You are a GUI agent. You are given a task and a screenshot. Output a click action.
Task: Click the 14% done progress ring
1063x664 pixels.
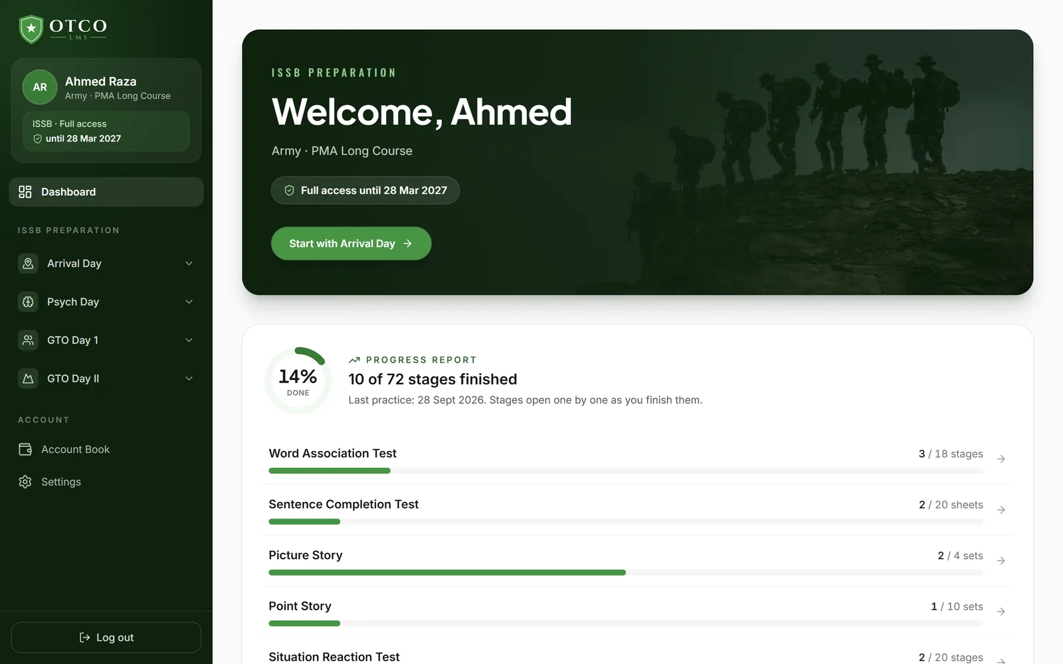tap(298, 380)
